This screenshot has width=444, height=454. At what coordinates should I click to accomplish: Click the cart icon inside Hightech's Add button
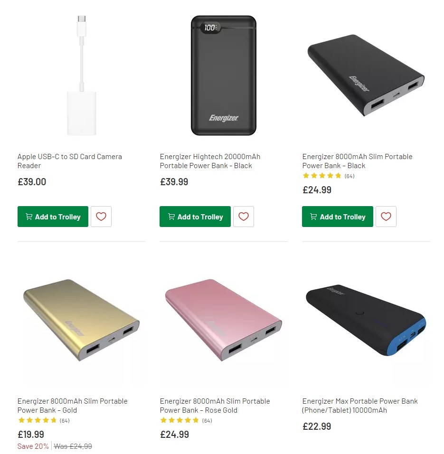[x=171, y=217]
